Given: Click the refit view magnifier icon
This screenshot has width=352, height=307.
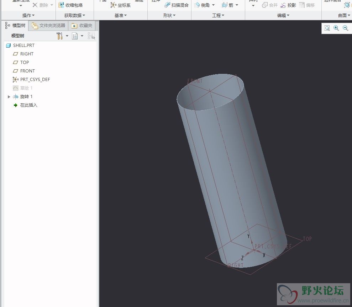Looking at the screenshot, I should click(327, 28).
